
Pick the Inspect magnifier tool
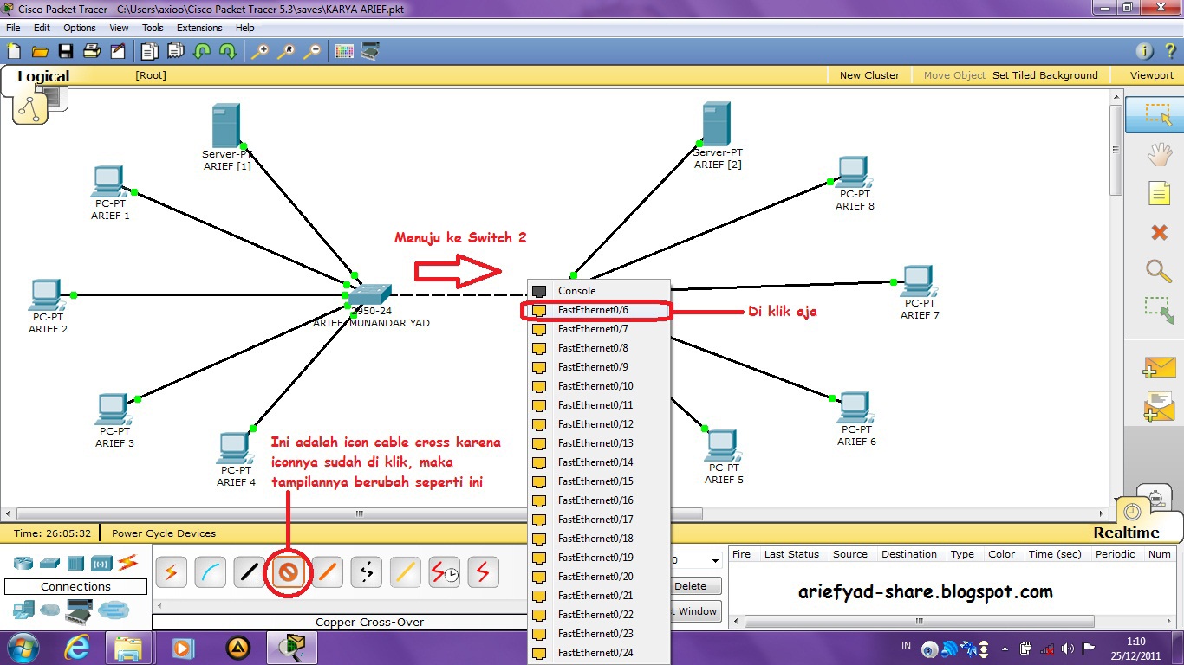pyautogui.click(x=1159, y=270)
